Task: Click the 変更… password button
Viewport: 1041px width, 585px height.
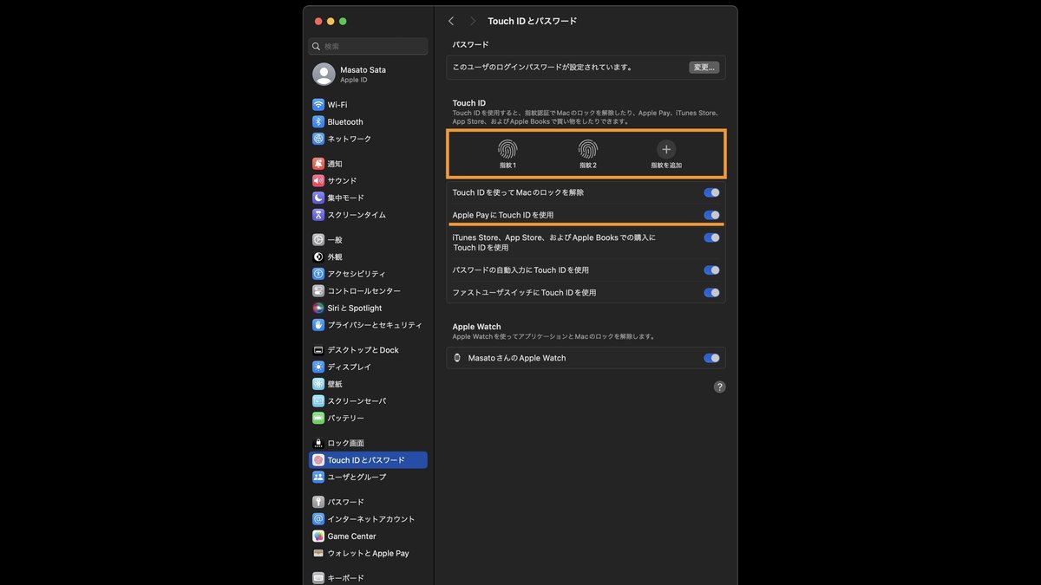Action: [704, 68]
